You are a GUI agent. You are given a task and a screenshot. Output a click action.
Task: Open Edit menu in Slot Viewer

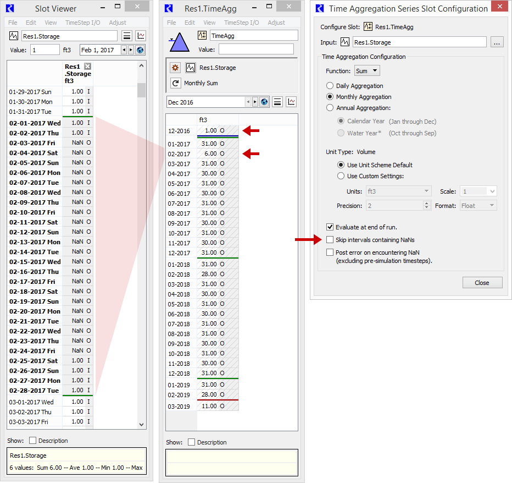(x=31, y=23)
